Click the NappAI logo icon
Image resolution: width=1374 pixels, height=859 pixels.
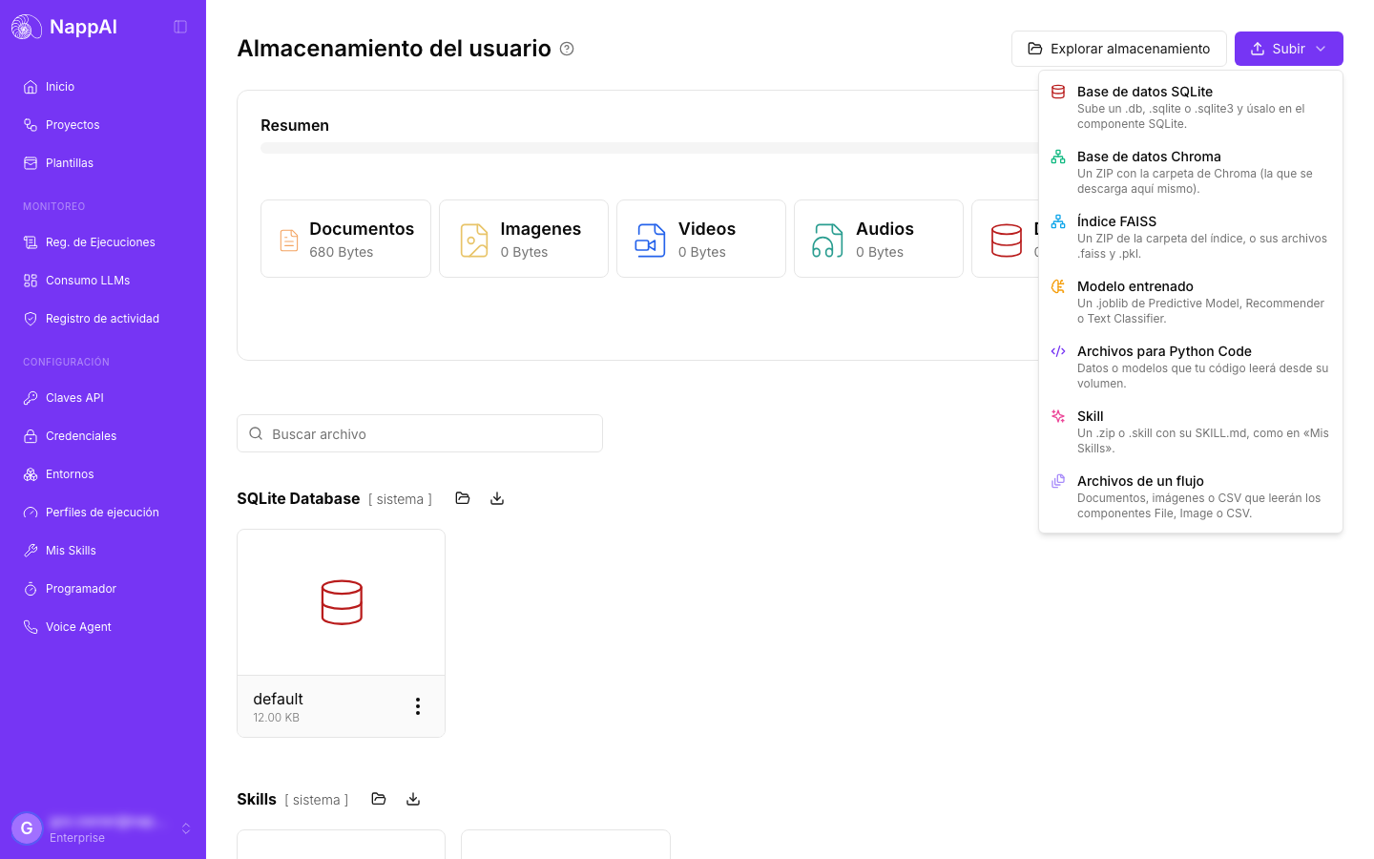click(26, 27)
